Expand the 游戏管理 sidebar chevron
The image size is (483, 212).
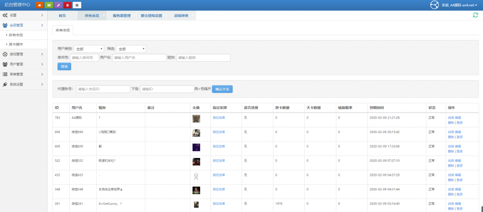(42, 55)
